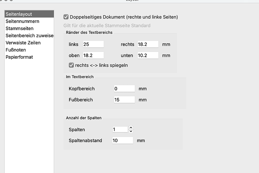Decrease Spalten count with stepper down arrow

[131, 131]
